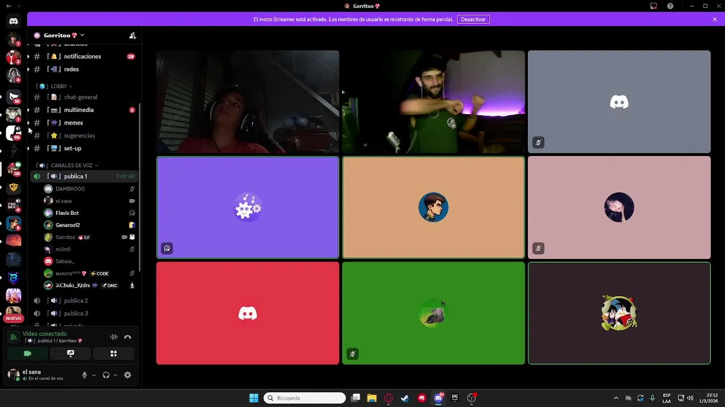
Task: Close the Streamer mode banner
Action: click(x=715, y=19)
